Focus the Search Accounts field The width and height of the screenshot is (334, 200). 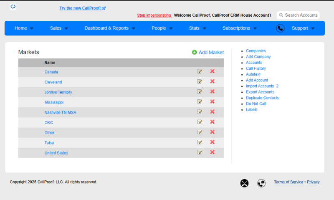[298, 15]
